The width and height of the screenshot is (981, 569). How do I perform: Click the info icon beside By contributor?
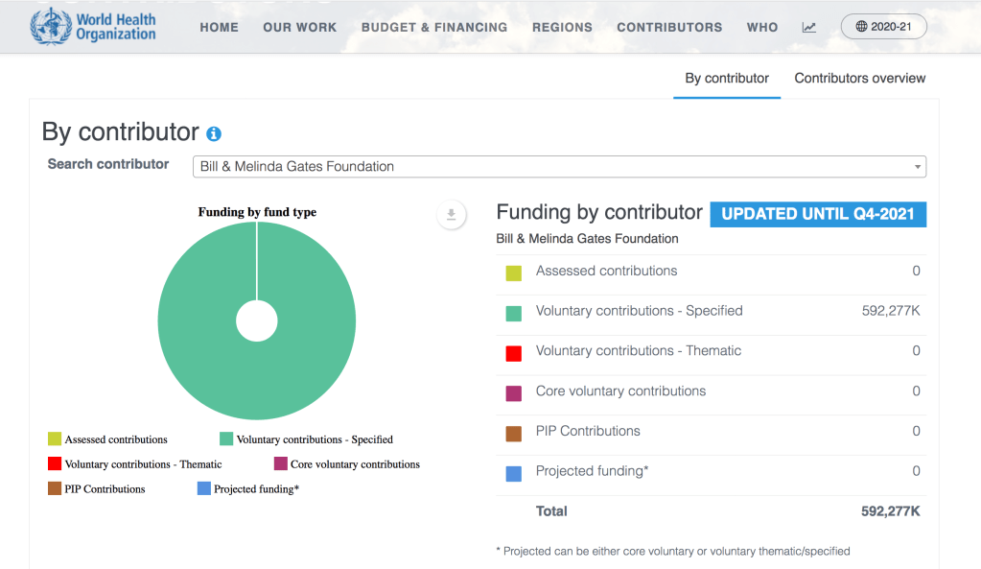tap(214, 134)
